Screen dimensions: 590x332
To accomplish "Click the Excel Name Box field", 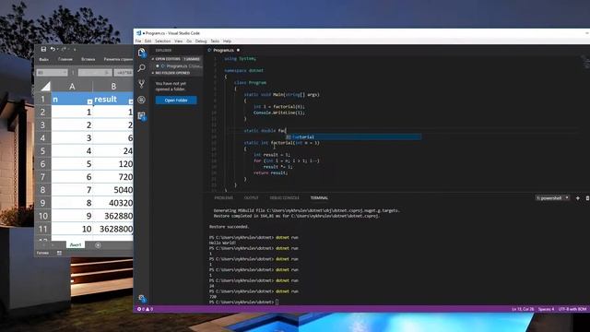I will 52,72.
